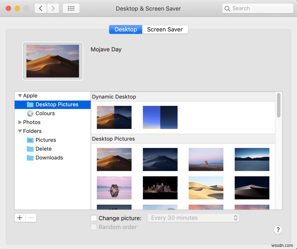This screenshot has height=249, width=297.
Task: Collapse the Apple section triangle
Action: 20,95
